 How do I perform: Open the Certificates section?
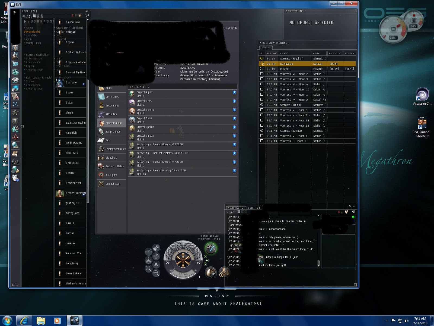point(111,97)
